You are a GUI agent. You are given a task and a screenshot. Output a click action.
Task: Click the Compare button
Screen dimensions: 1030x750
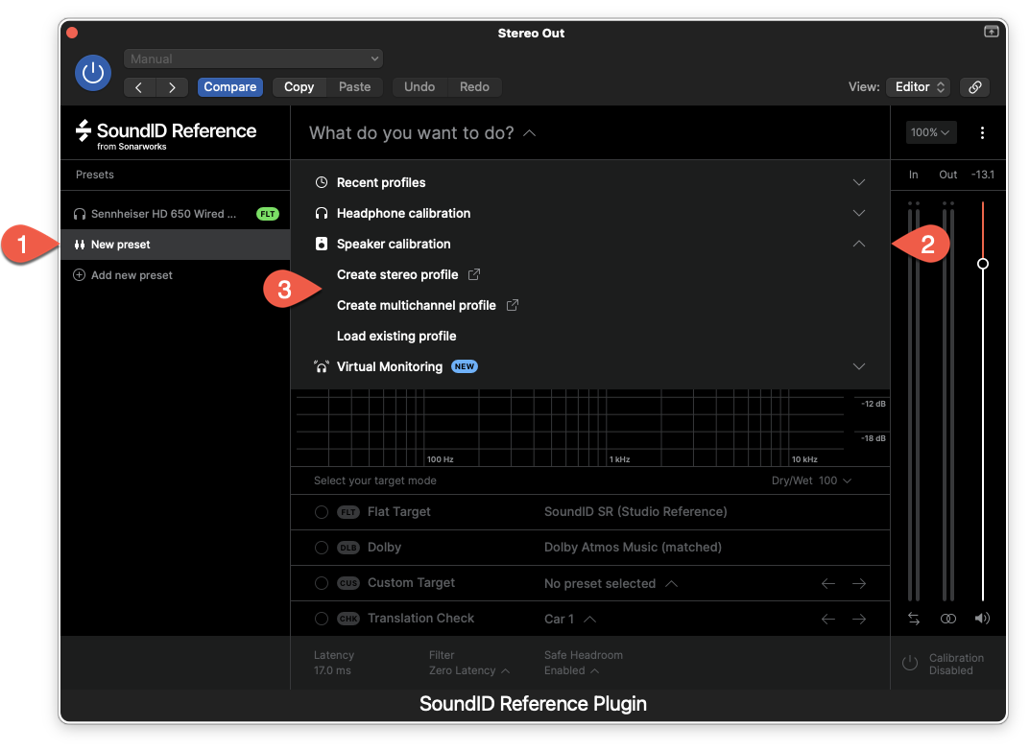coord(229,86)
